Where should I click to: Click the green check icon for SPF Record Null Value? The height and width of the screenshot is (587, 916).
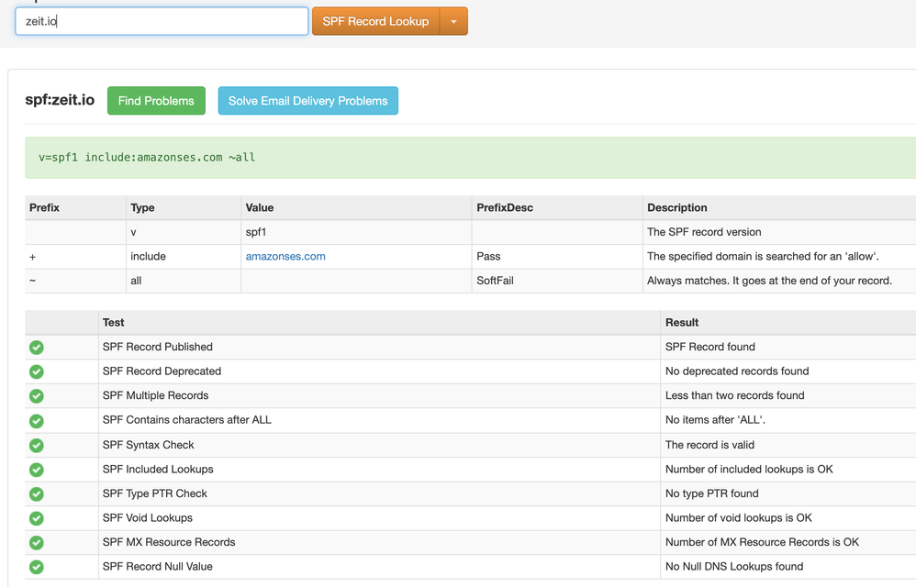pyautogui.click(x=36, y=567)
